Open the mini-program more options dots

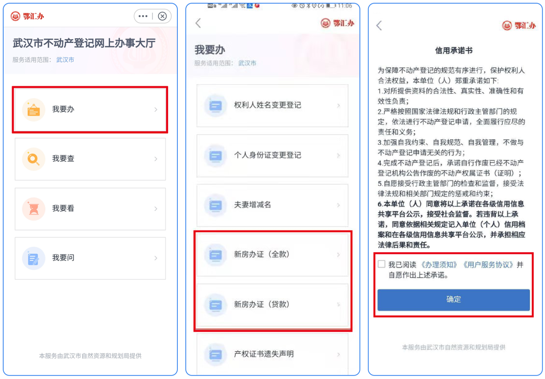(x=143, y=16)
